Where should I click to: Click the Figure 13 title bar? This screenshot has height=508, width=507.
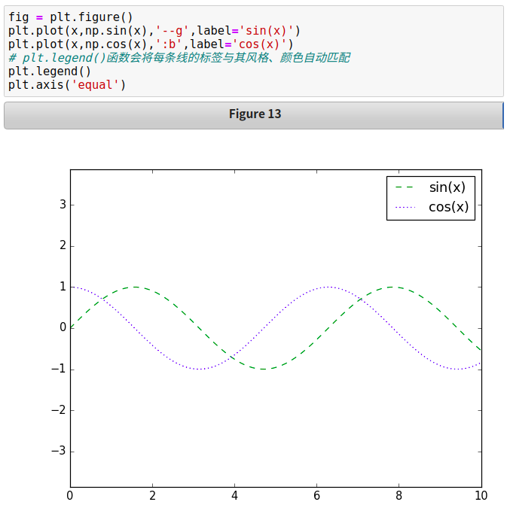coord(253,115)
